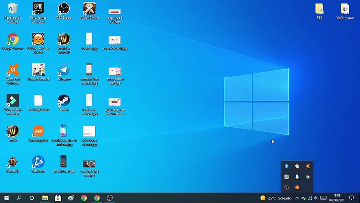Click the OBS icon in the tray popup

[x=286, y=187]
